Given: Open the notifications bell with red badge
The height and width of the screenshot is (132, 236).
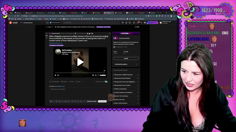Looking at the screenshot, I should point(138,23).
